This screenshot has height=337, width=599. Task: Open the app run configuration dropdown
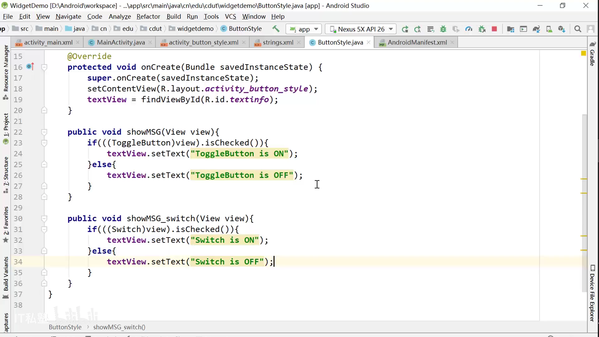[304, 29]
